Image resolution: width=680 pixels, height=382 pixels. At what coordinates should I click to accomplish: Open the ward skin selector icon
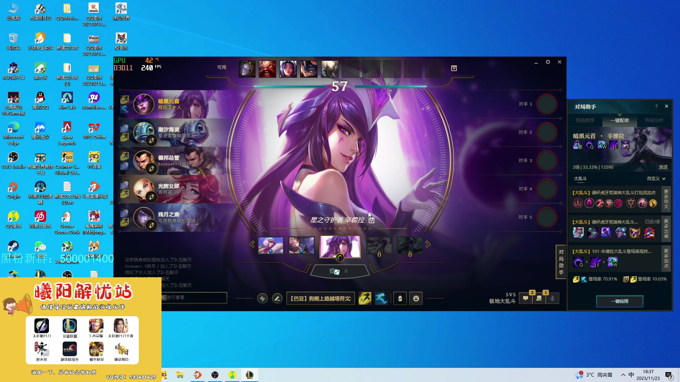point(400,299)
